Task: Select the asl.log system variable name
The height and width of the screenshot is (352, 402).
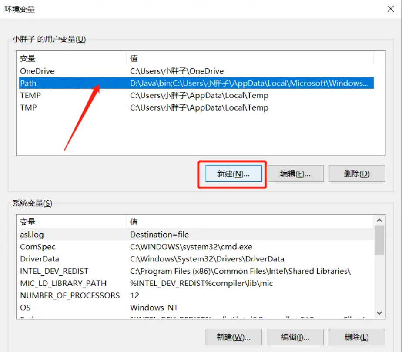Action: point(32,235)
